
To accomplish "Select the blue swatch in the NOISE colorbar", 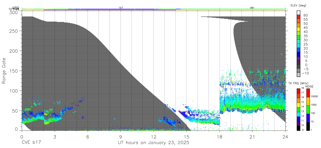I will tap(308, 118).
